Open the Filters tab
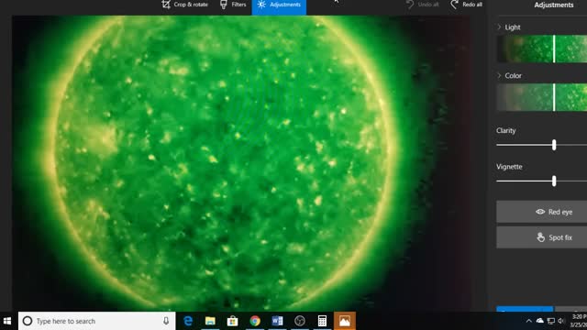This screenshot has height=330, width=587. point(233,5)
